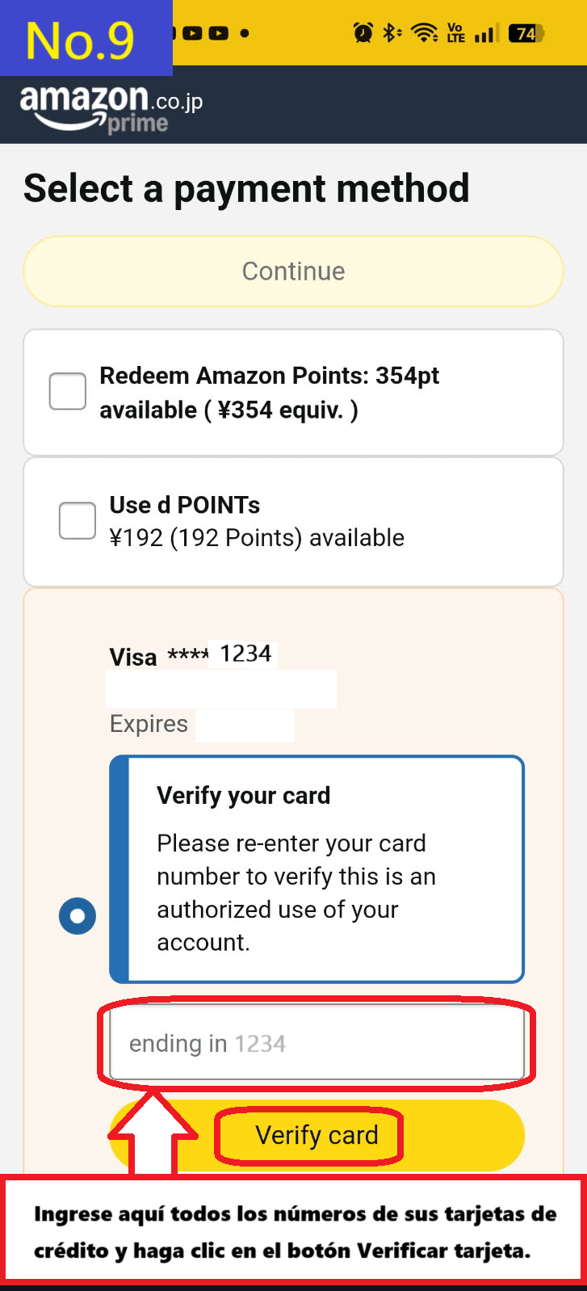The image size is (587, 1291).
Task: Tap the VoLTE indicator icon
Action: pyautogui.click(x=455, y=32)
